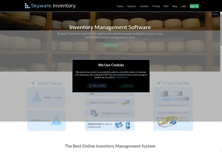Screen dimensions: 222x152
Task: Click the $3/month user figure icon
Action: [x=56, y=121]
